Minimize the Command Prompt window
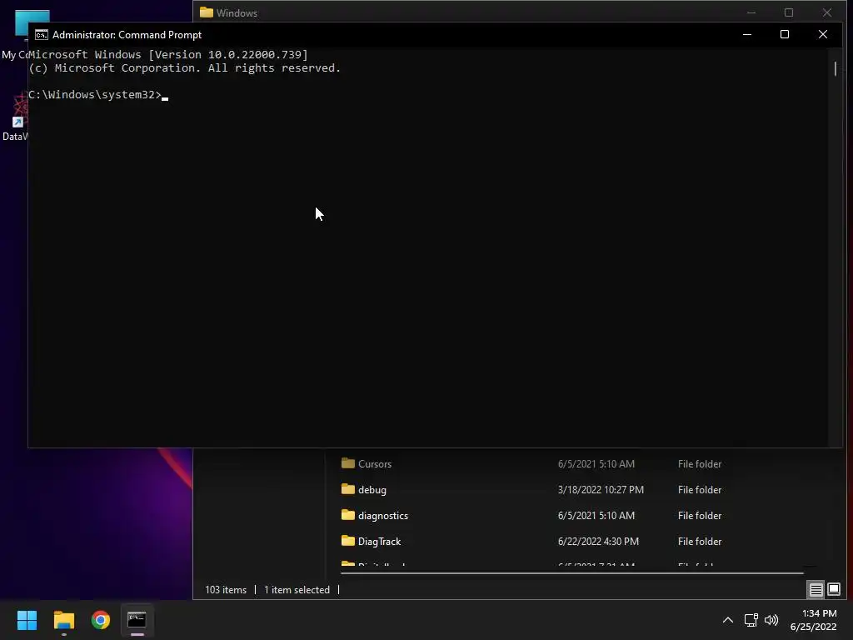The height and width of the screenshot is (640, 853). point(747,34)
